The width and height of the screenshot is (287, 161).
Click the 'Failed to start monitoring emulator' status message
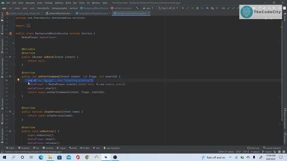point(33,152)
